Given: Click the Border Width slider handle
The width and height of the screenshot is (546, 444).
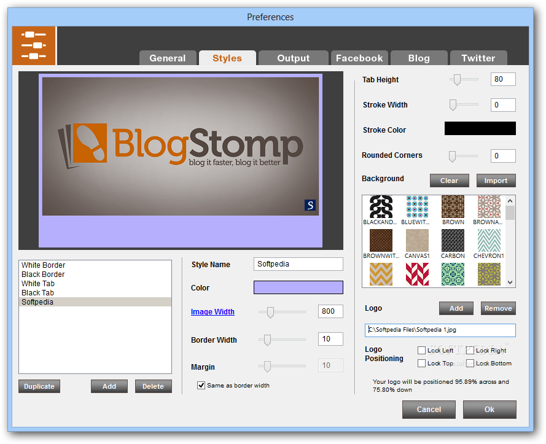Looking at the screenshot, I should click(267, 340).
